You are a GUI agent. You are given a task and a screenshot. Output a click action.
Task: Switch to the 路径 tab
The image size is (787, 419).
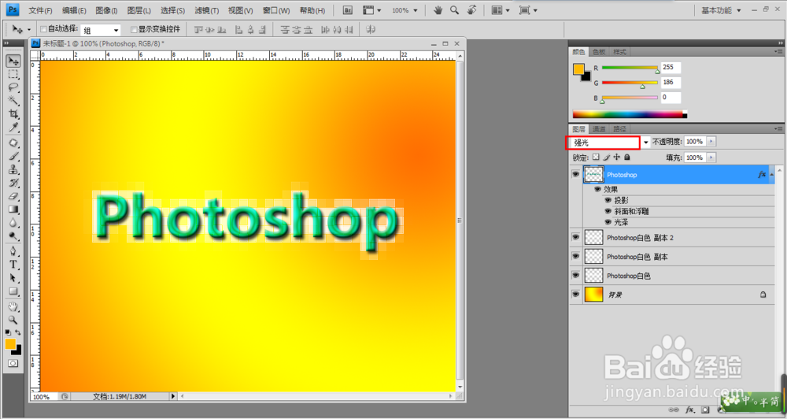(x=619, y=129)
